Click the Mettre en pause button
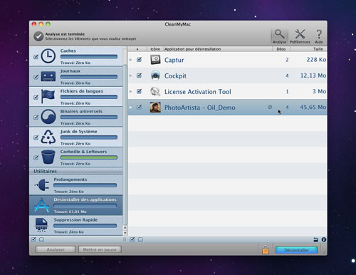This screenshot has height=275, width=356. pyautogui.click(x=100, y=249)
